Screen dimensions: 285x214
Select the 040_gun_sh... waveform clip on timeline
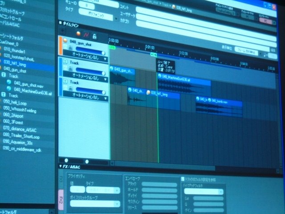122,77
